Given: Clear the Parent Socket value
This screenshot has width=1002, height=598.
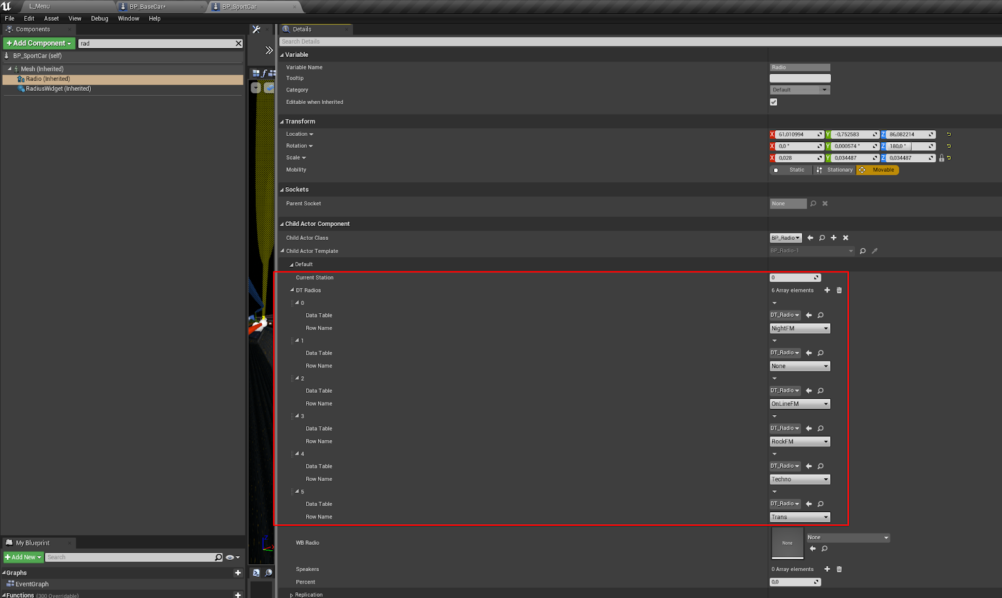Looking at the screenshot, I should (825, 204).
